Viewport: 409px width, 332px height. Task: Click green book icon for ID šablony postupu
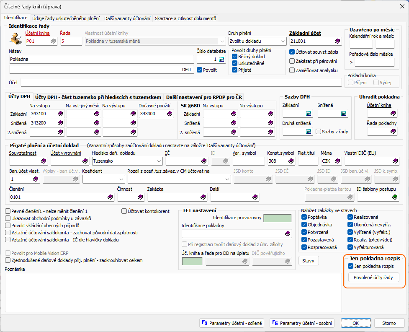pyautogui.click(x=394, y=197)
